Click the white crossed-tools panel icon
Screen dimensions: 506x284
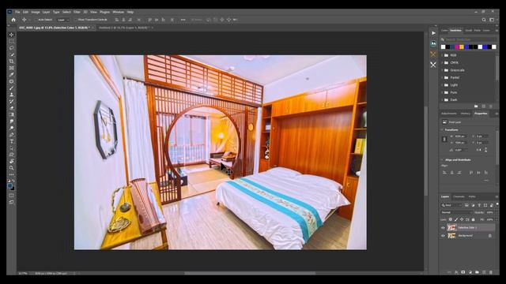(x=433, y=65)
